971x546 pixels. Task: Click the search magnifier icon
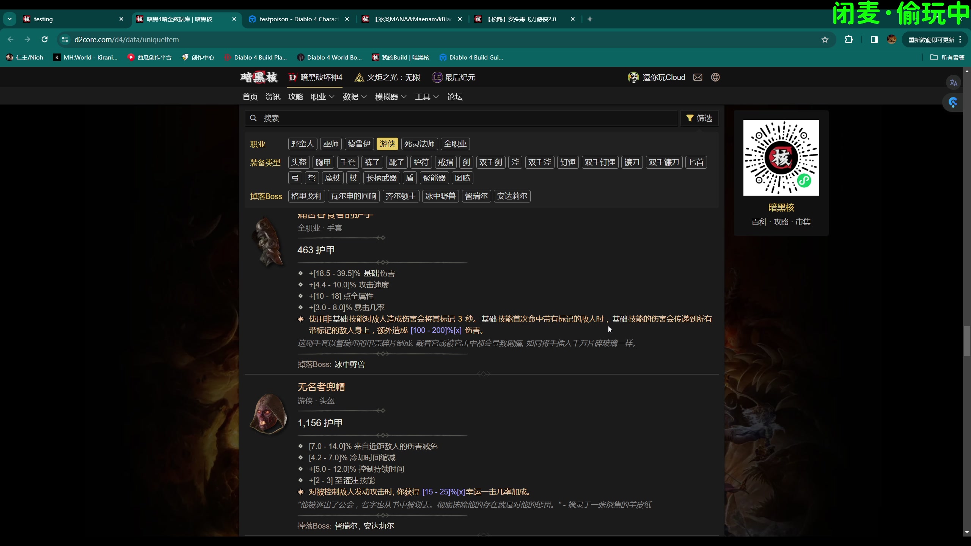click(x=253, y=118)
